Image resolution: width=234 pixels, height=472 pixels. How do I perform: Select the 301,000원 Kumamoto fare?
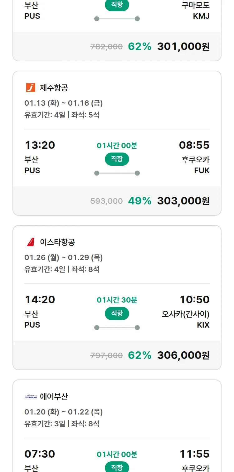click(183, 47)
